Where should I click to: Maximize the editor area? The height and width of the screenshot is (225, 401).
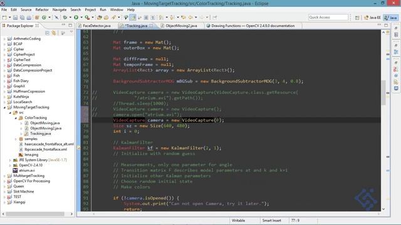[386, 25]
